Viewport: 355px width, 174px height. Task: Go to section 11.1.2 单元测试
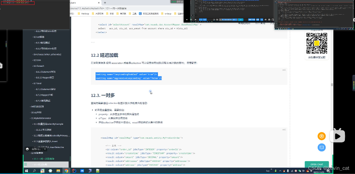coord(44,130)
